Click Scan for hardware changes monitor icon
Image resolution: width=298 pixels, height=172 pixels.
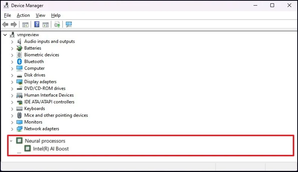click(x=69, y=25)
